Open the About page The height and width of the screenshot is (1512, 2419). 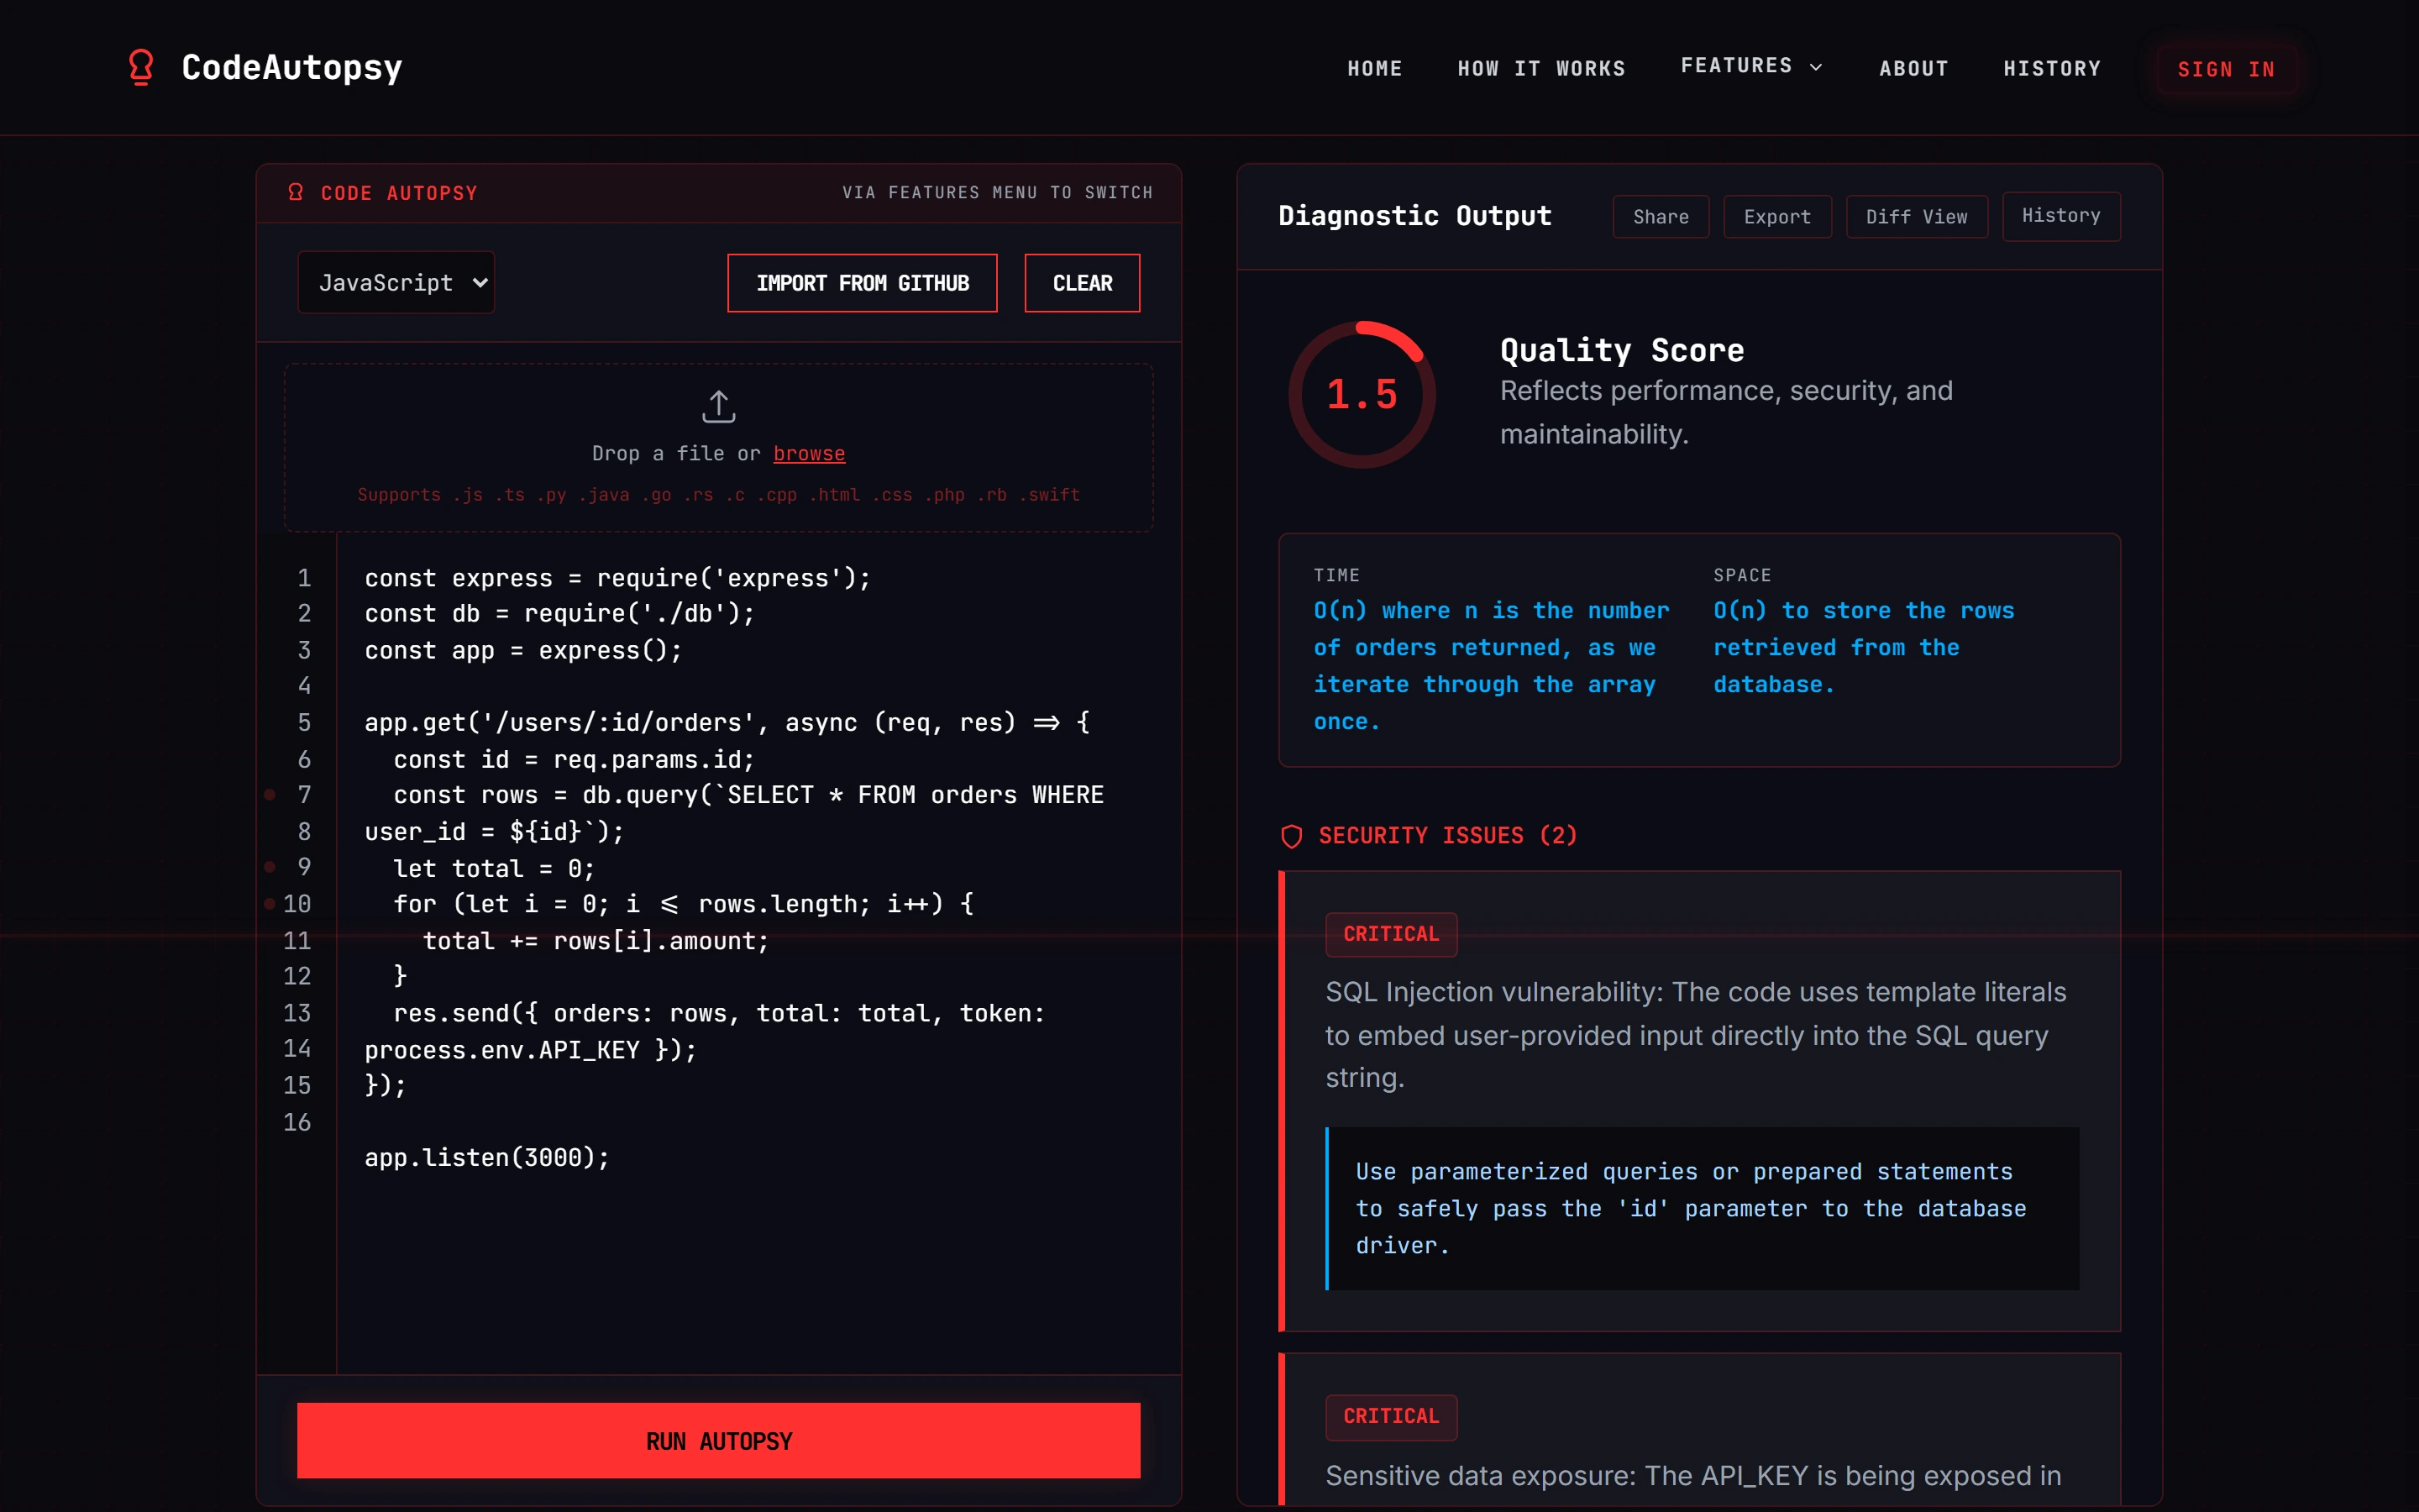point(1913,68)
